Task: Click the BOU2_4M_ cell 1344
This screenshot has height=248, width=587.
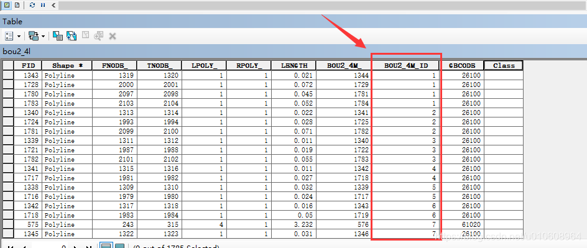Action: (x=344, y=75)
